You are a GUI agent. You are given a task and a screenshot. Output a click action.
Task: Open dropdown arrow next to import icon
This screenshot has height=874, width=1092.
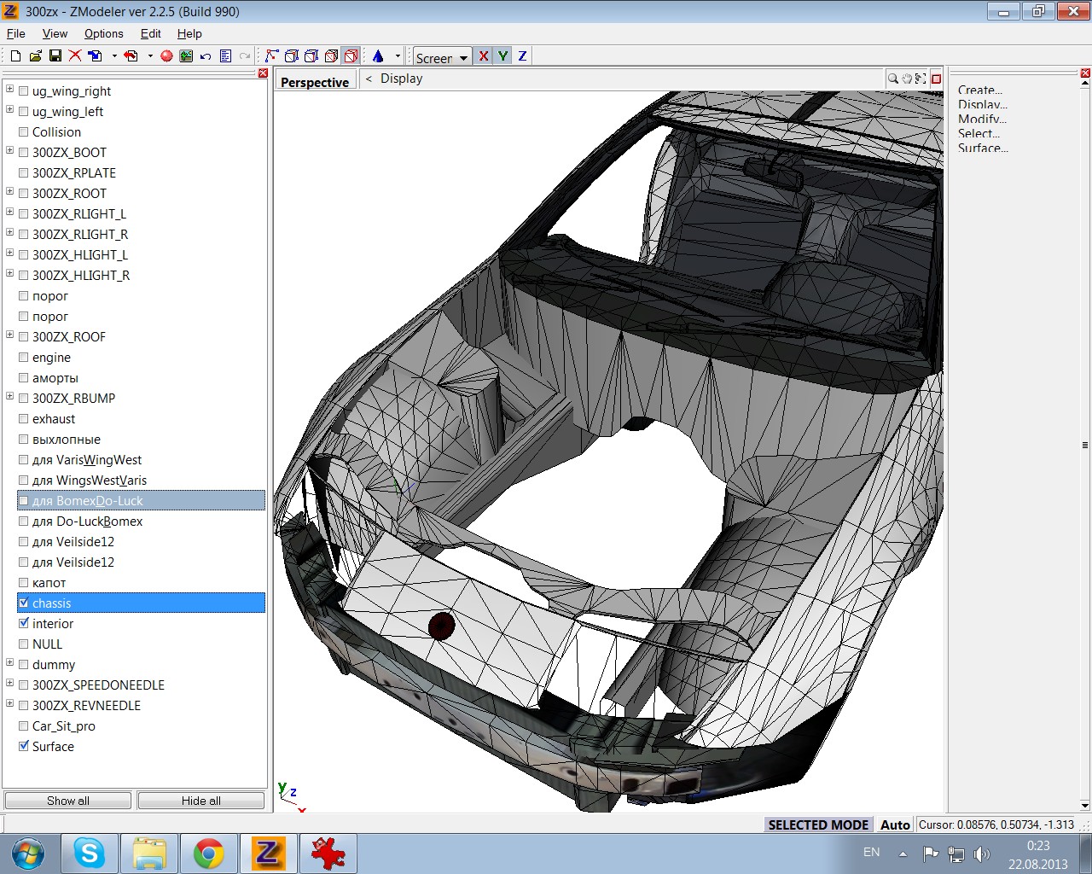pyautogui.click(x=114, y=56)
